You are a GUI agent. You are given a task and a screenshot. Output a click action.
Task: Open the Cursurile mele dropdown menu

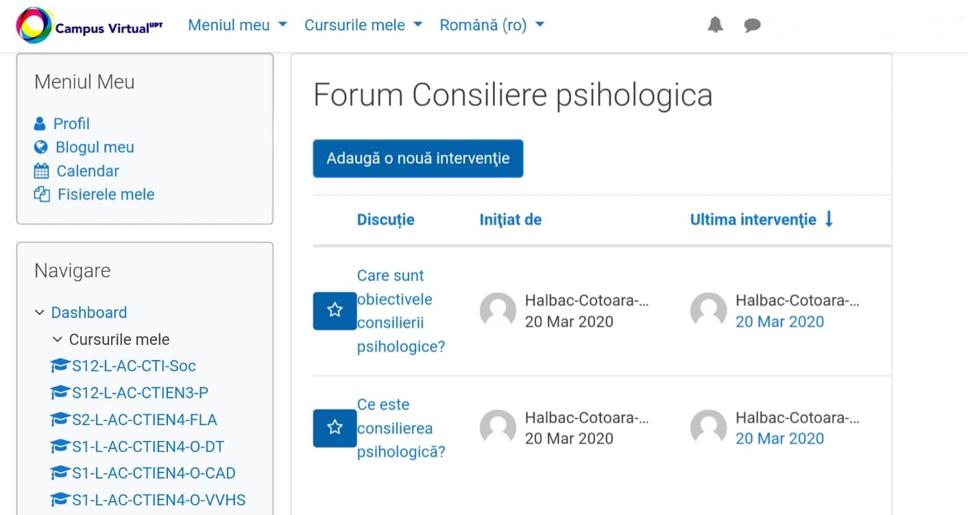pos(363,25)
